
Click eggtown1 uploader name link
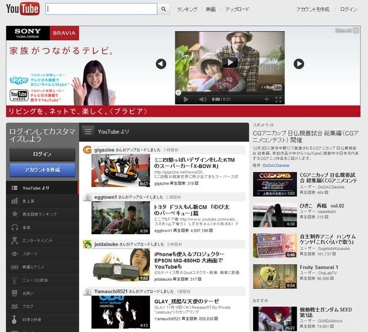coord(106,197)
